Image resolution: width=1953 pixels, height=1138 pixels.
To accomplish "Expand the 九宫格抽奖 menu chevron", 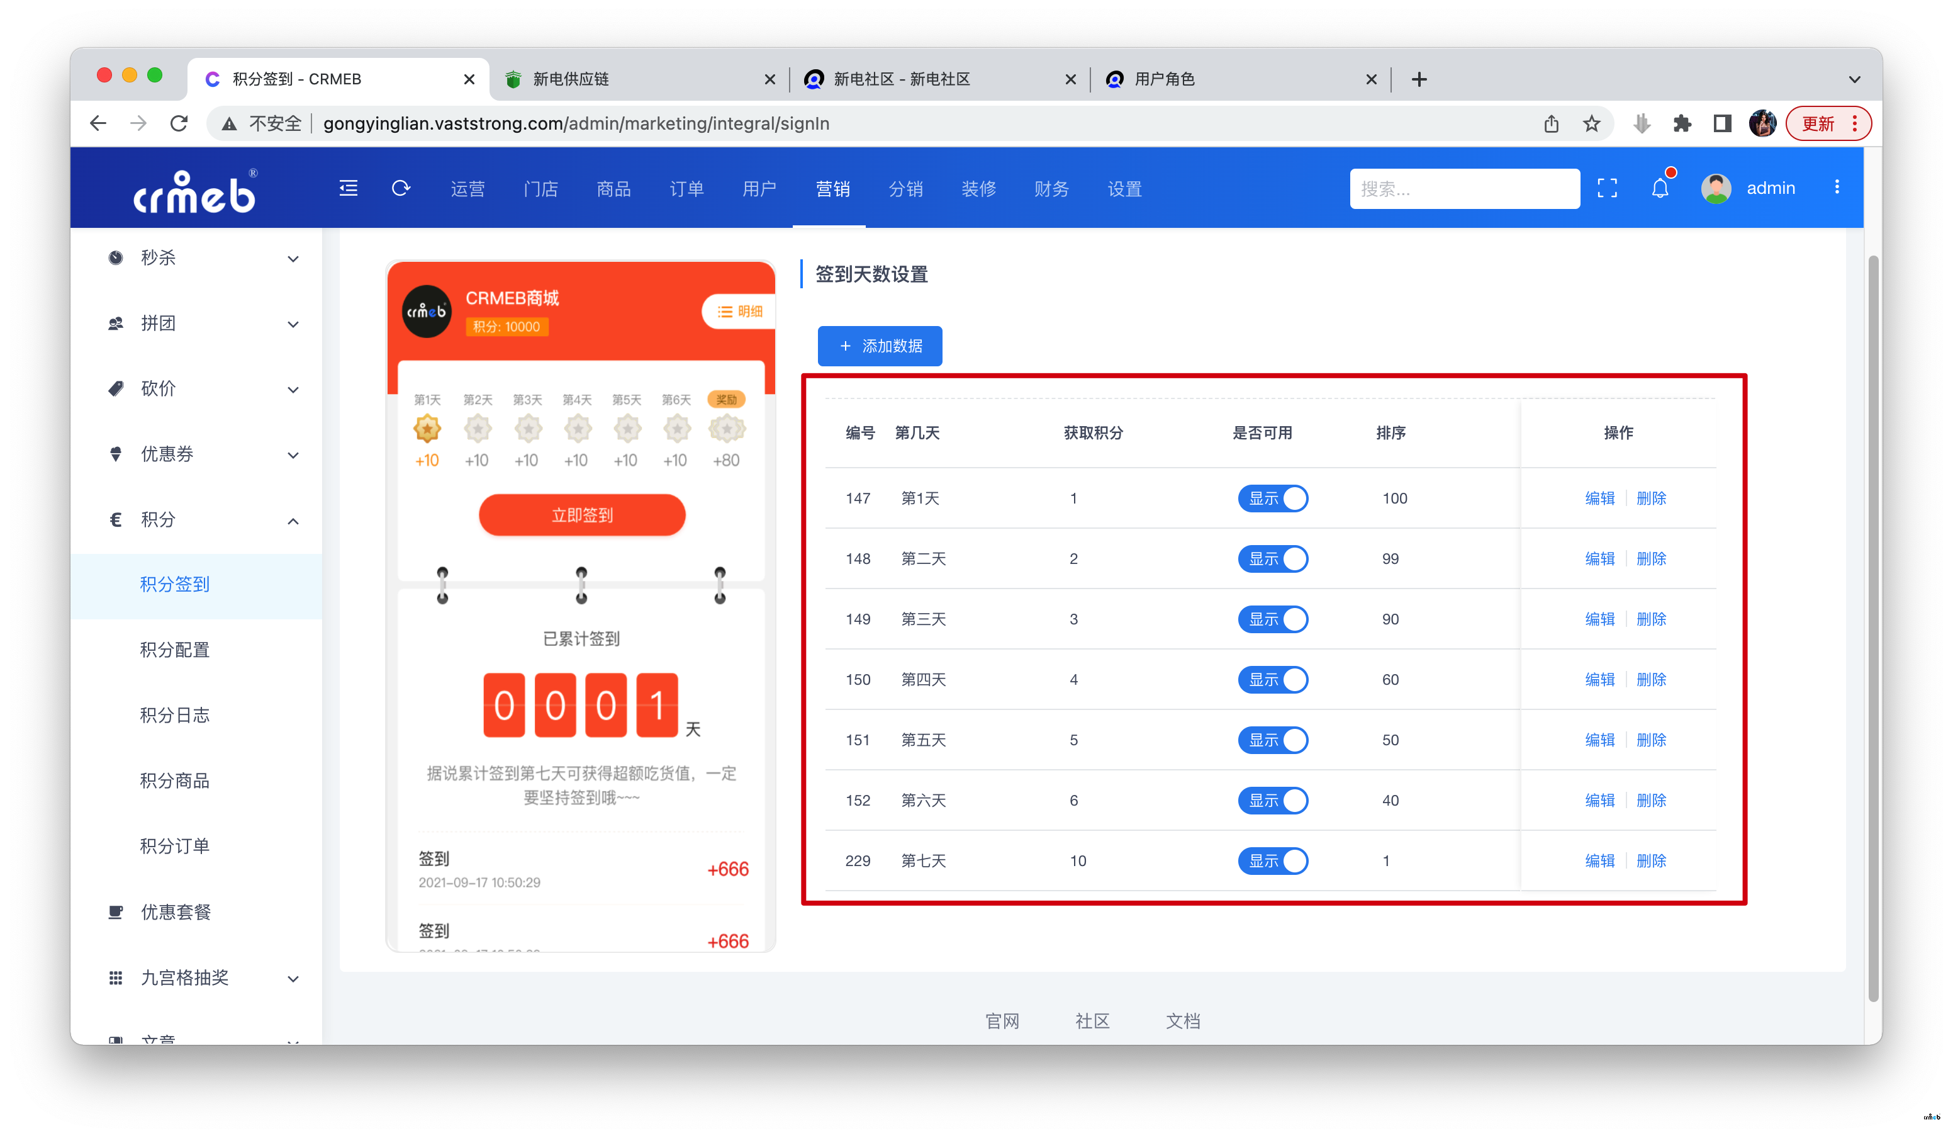I will (292, 978).
